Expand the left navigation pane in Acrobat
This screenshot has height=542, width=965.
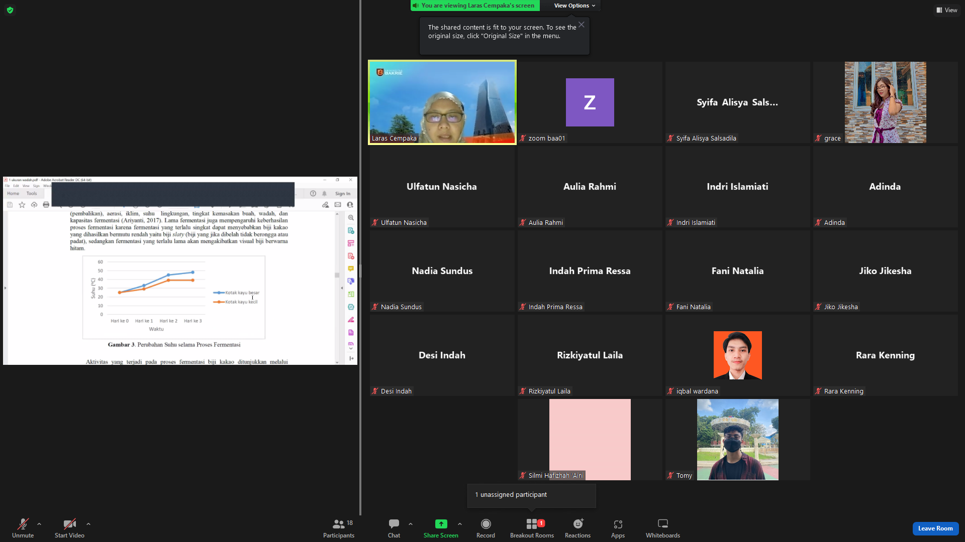click(5, 288)
